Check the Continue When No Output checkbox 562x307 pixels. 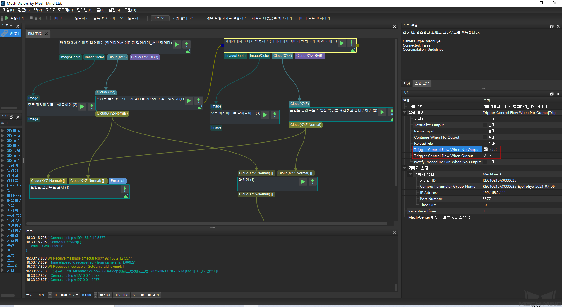pyautogui.click(x=485, y=137)
